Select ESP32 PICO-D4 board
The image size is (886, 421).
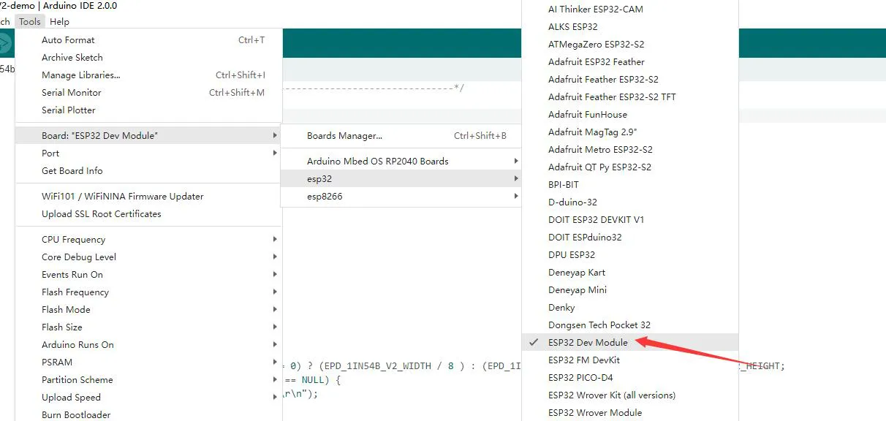pyautogui.click(x=630, y=378)
